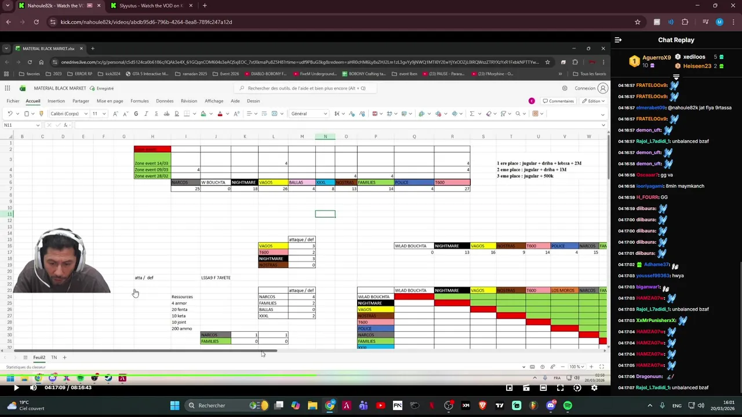Screen dimensions: 742x417
Task: Open the Chrome Extensions puzzle icon
Action: (685, 22)
